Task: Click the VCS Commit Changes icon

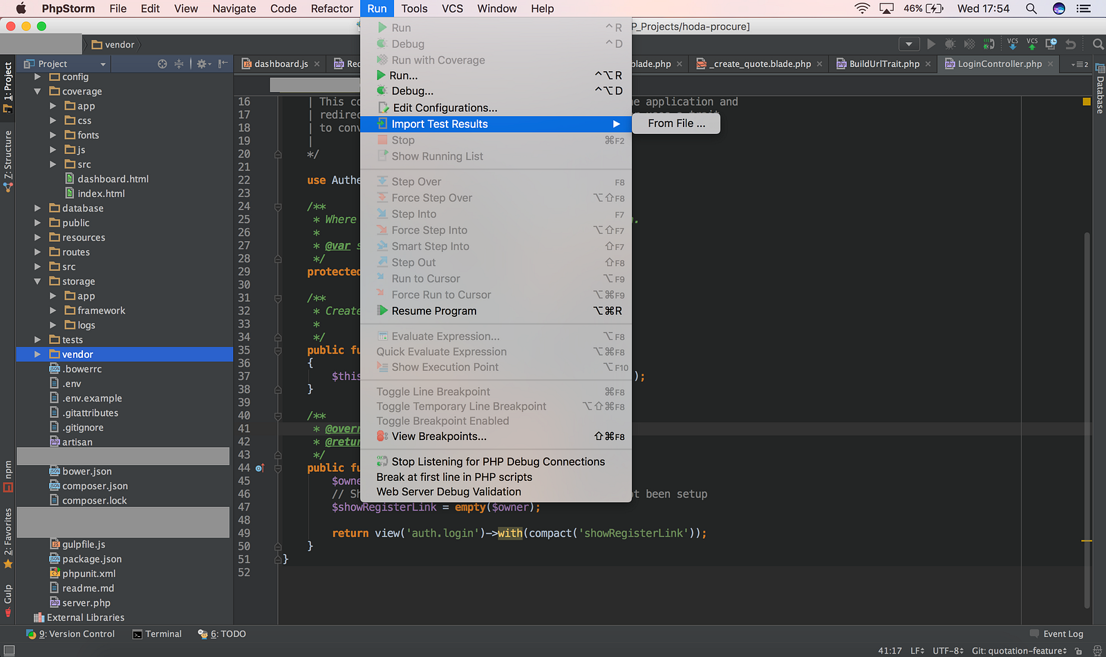Action: point(1032,44)
